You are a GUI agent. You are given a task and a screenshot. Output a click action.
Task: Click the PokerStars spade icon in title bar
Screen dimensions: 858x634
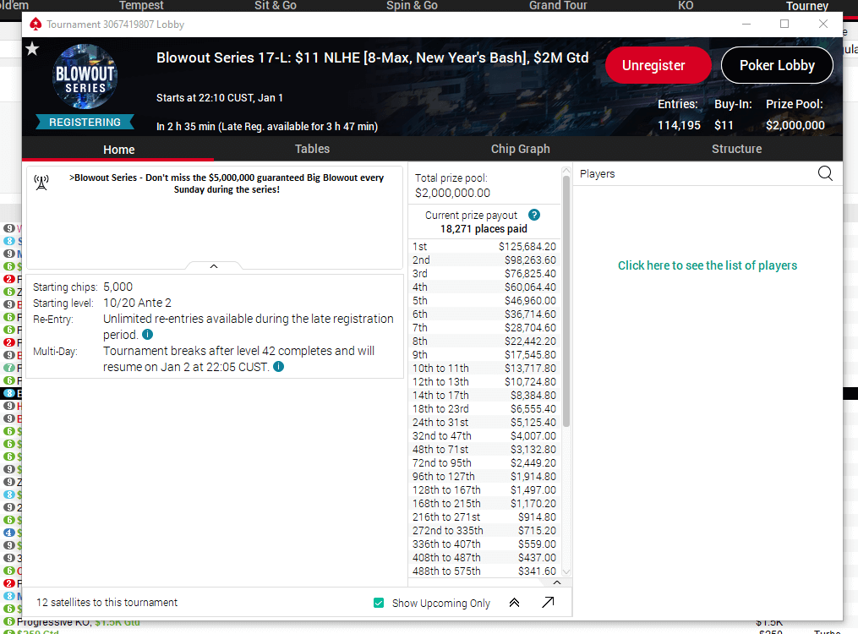(36, 24)
